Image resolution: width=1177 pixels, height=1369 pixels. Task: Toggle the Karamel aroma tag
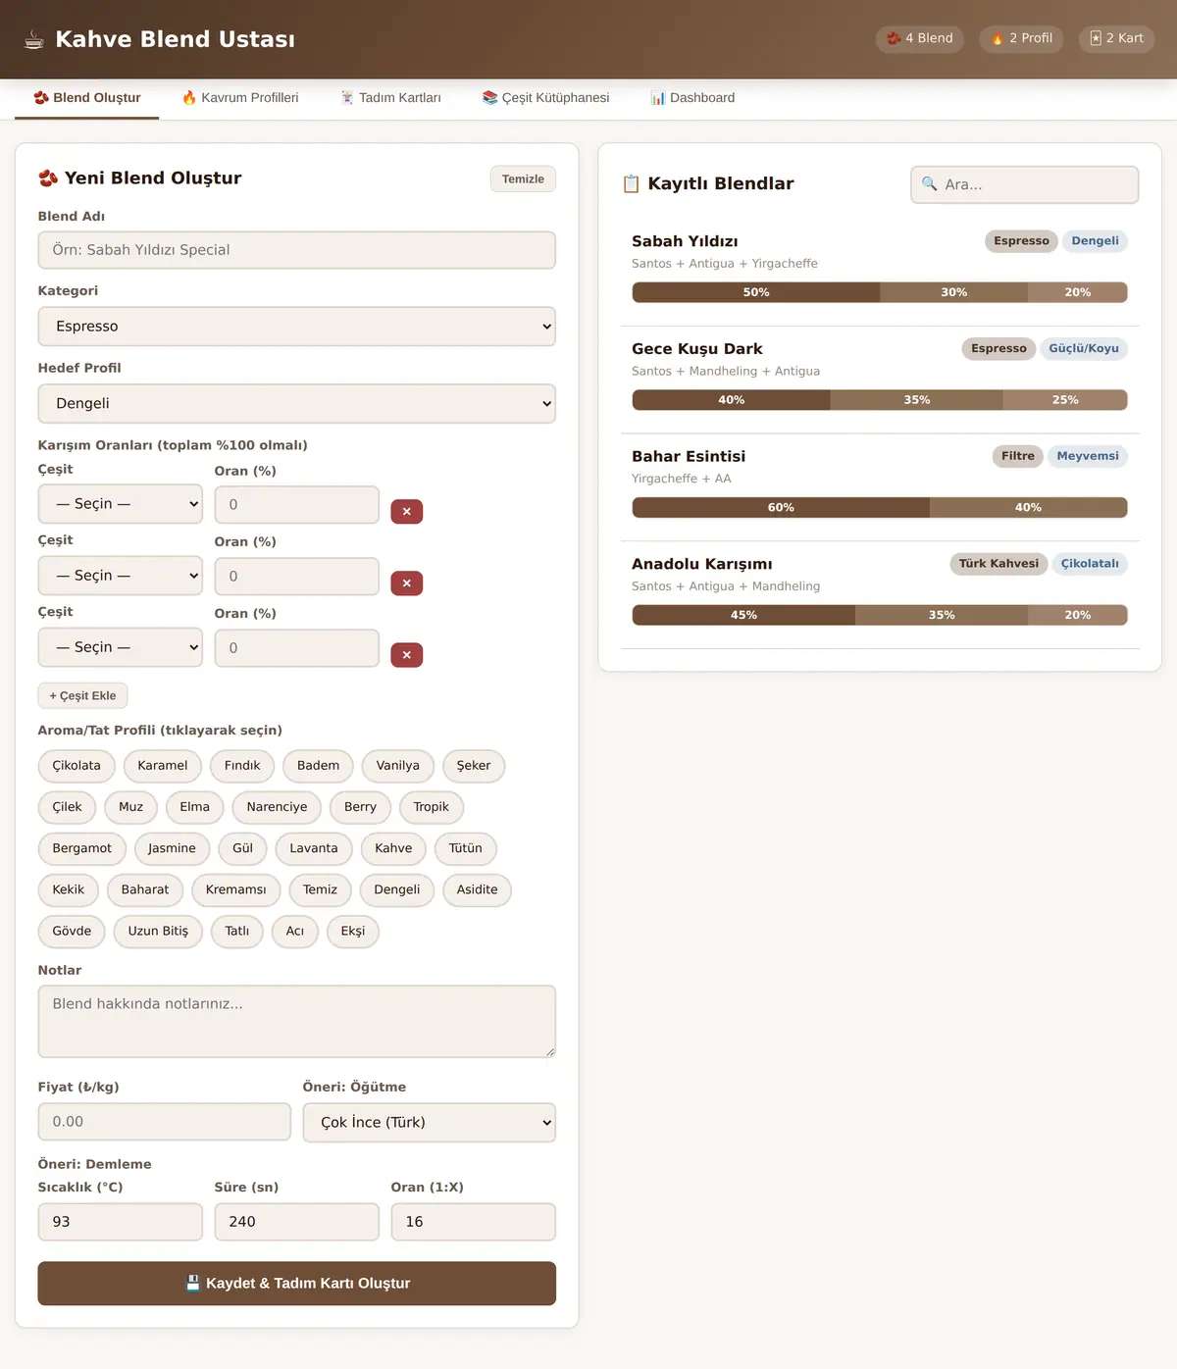click(163, 766)
